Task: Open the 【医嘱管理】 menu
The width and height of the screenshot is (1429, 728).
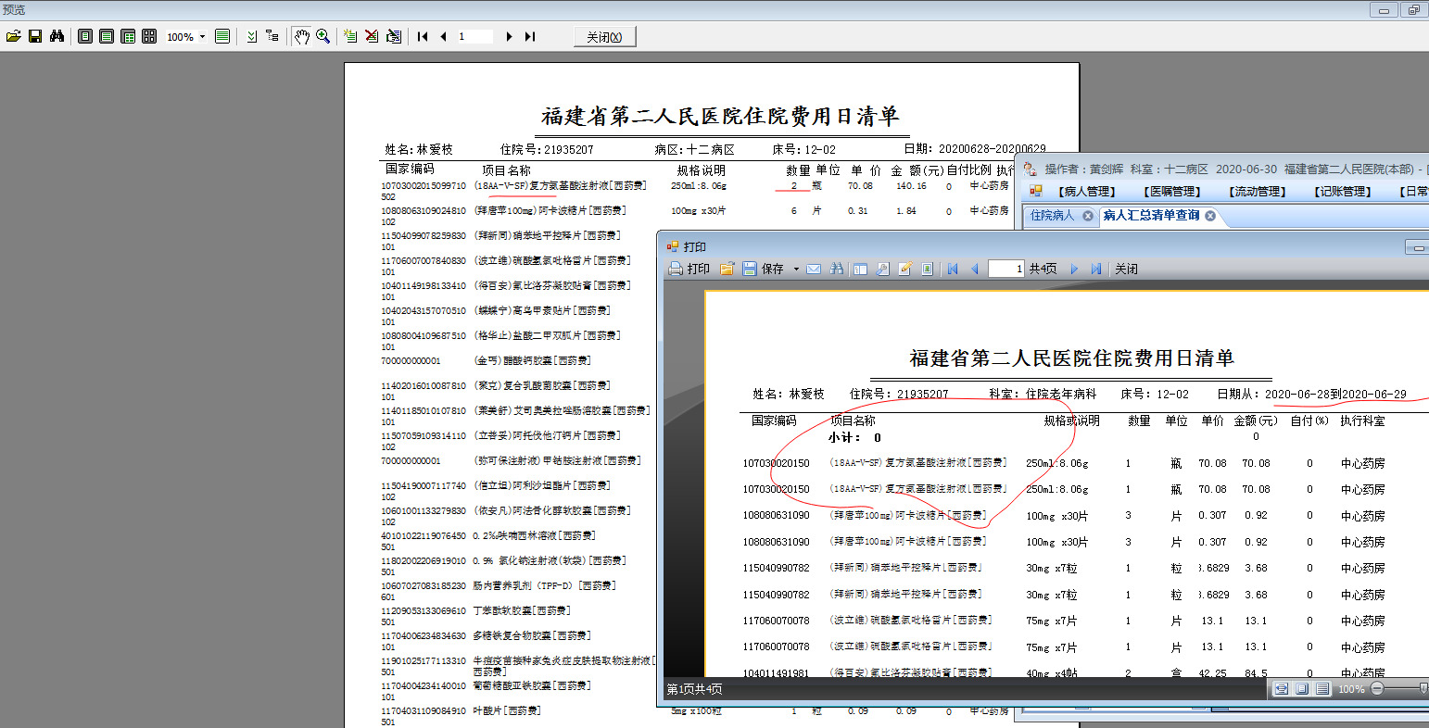Action: (x=1172, y=192)
